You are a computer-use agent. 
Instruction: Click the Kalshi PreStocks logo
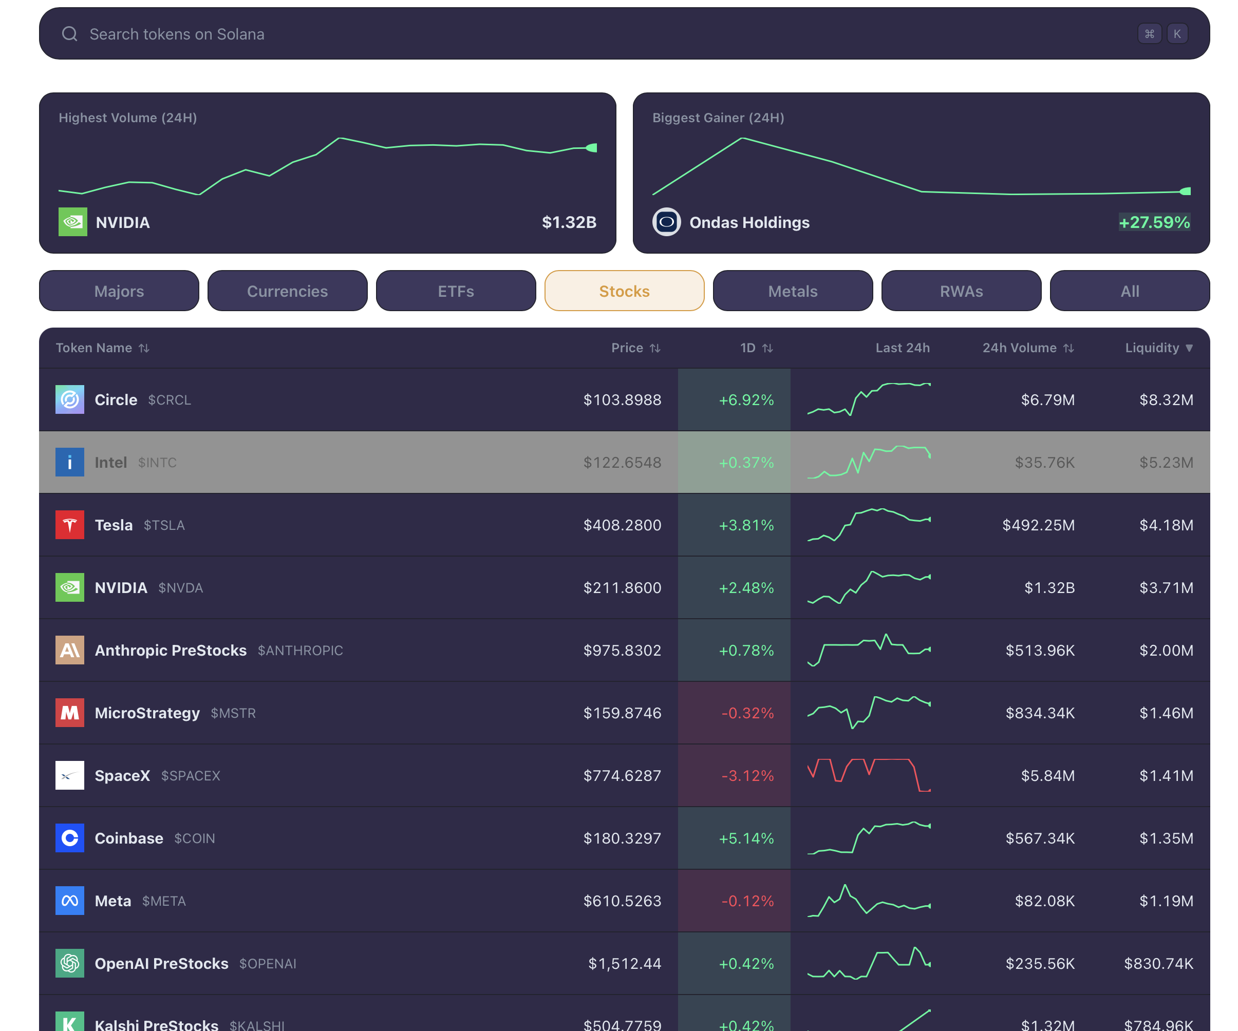[x=70, y=1022]
